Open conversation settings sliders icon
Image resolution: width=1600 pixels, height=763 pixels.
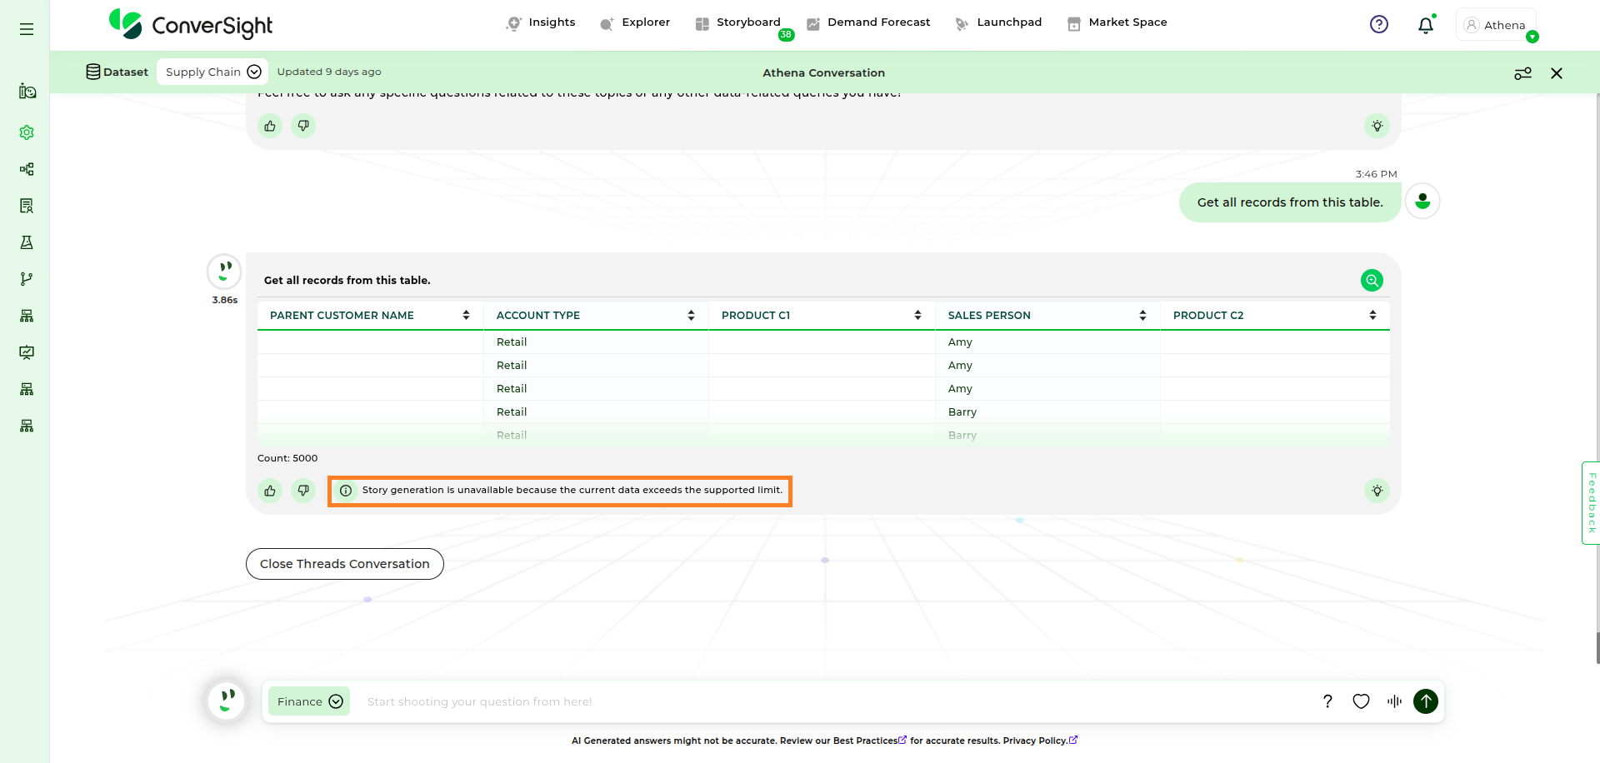coord(1522,73)
